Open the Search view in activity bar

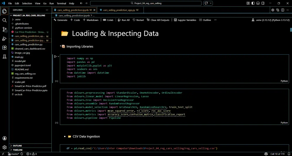[4, 20]
